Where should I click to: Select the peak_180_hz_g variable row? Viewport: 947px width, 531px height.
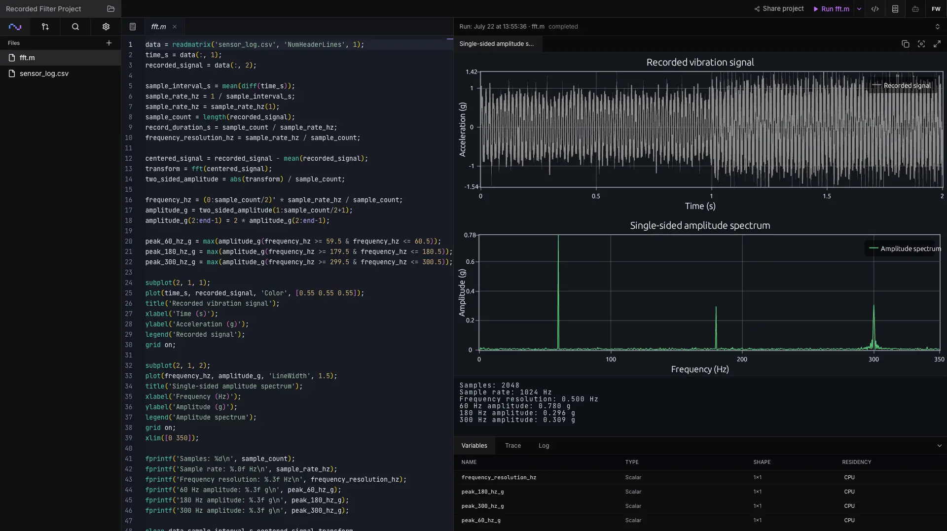point(700,492)
